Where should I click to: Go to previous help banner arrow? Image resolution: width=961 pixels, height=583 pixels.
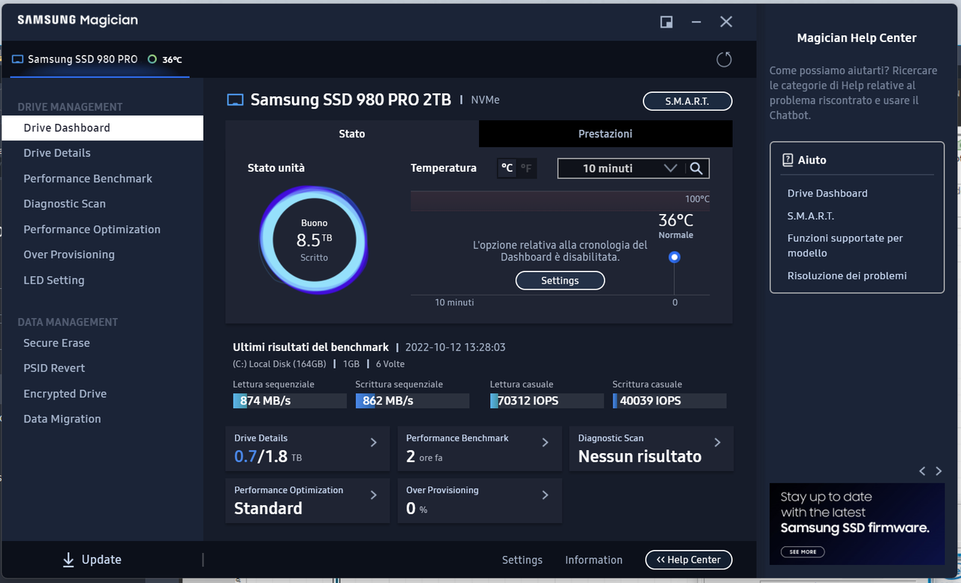pos(923,471)
